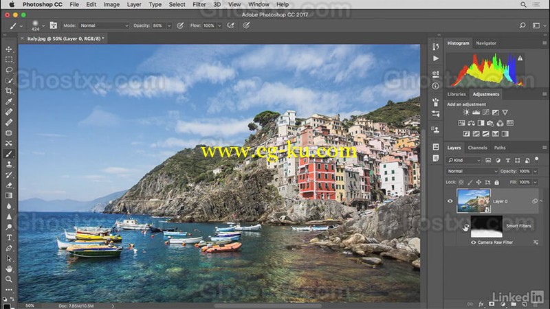
Task: Switch to the Paths tab
Action: (500, 148)
